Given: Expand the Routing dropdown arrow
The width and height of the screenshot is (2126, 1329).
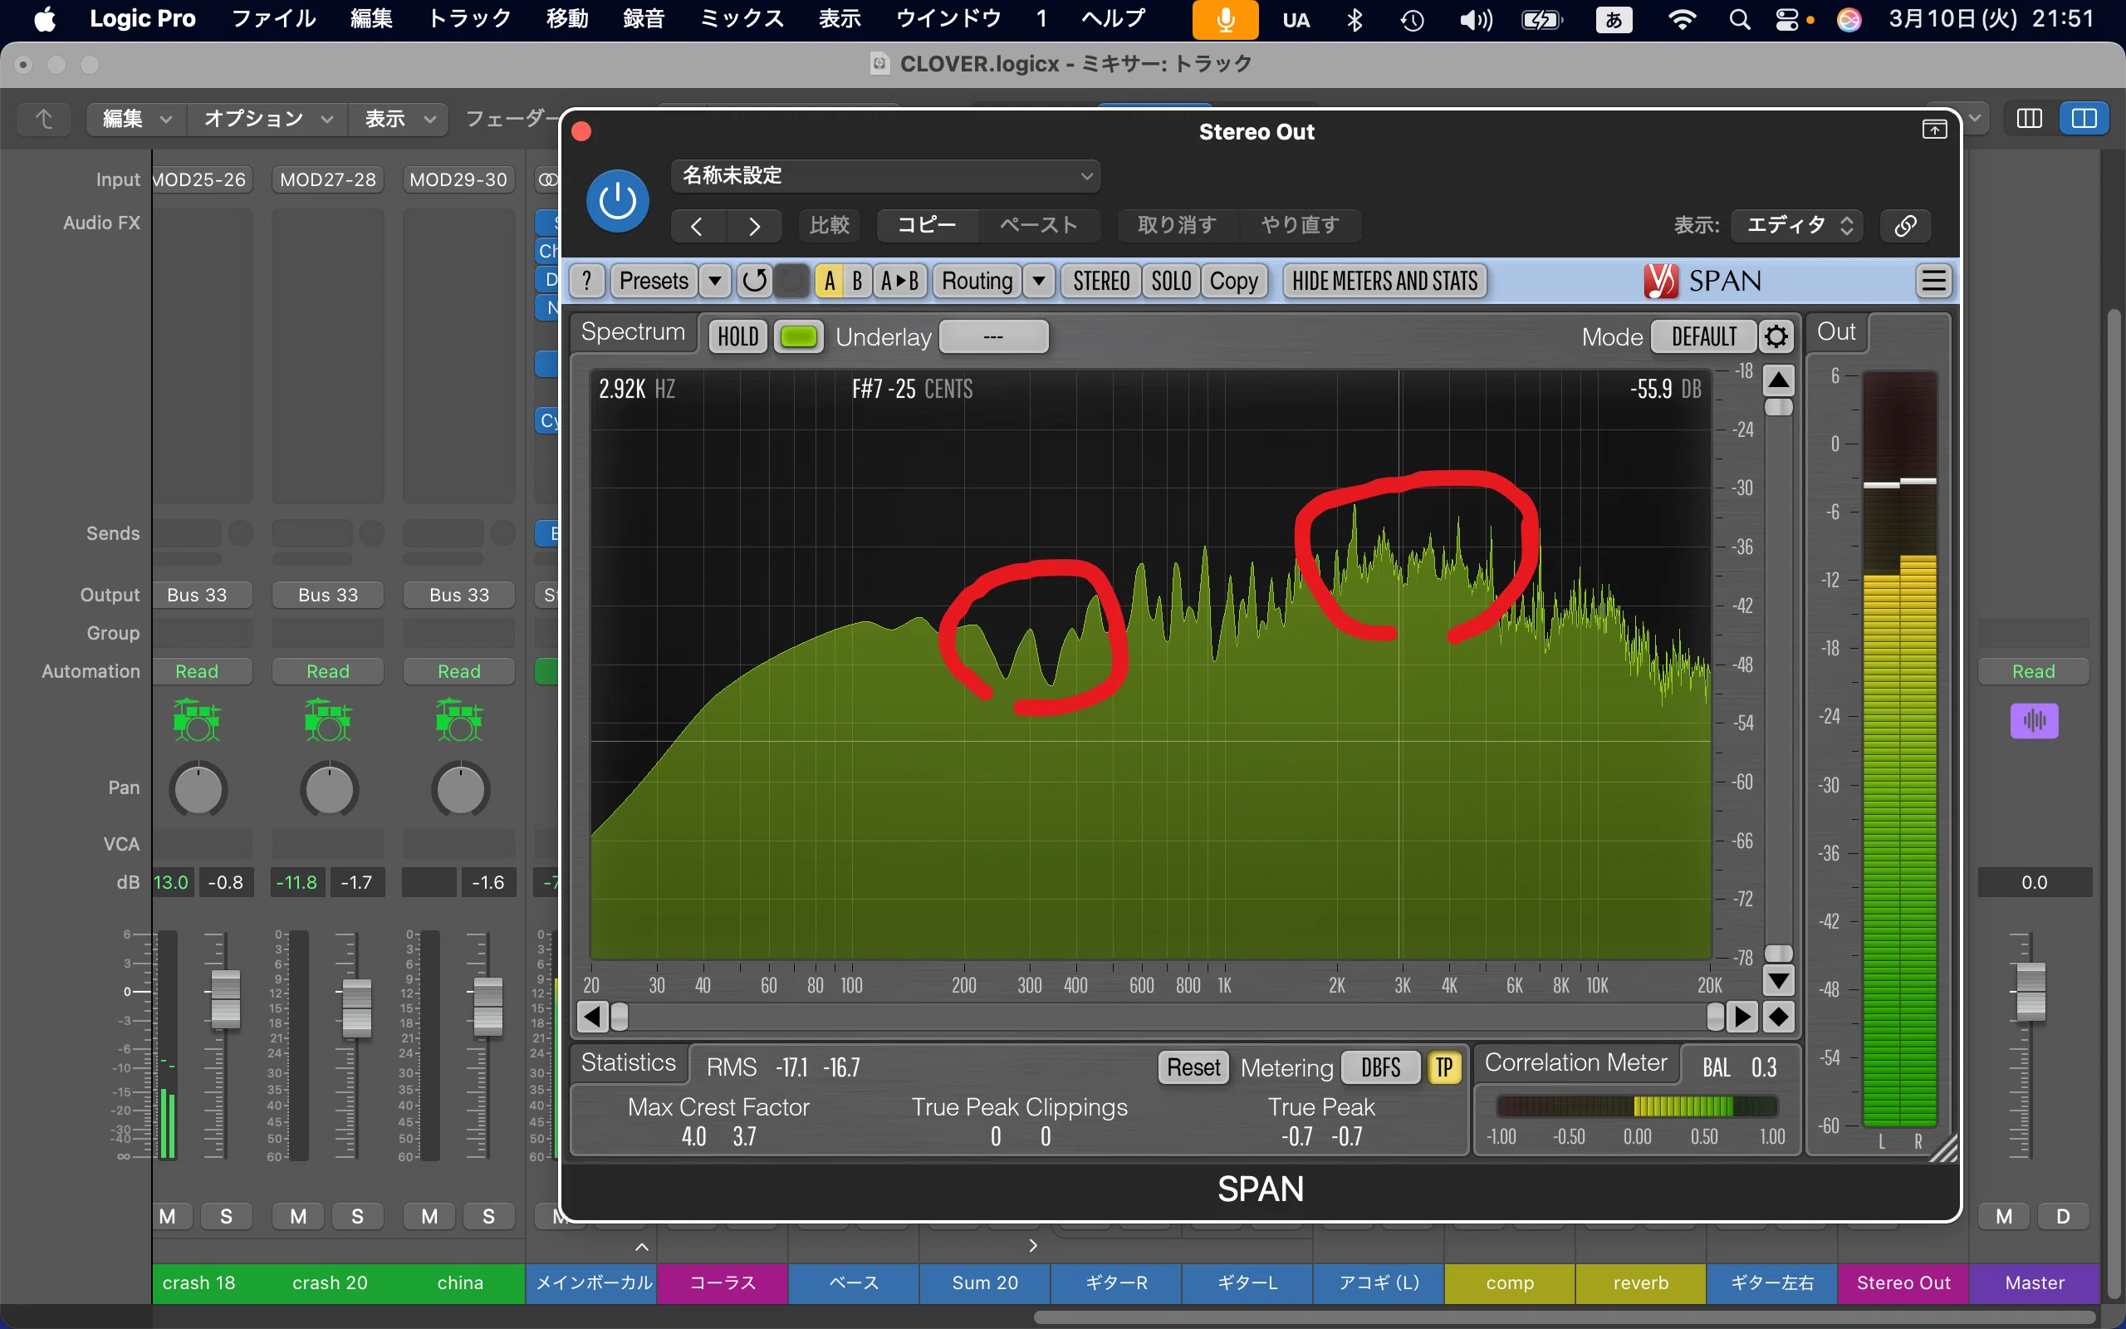Looking at the screenshot, I should pyautogui.click(x=1038, y=282).
